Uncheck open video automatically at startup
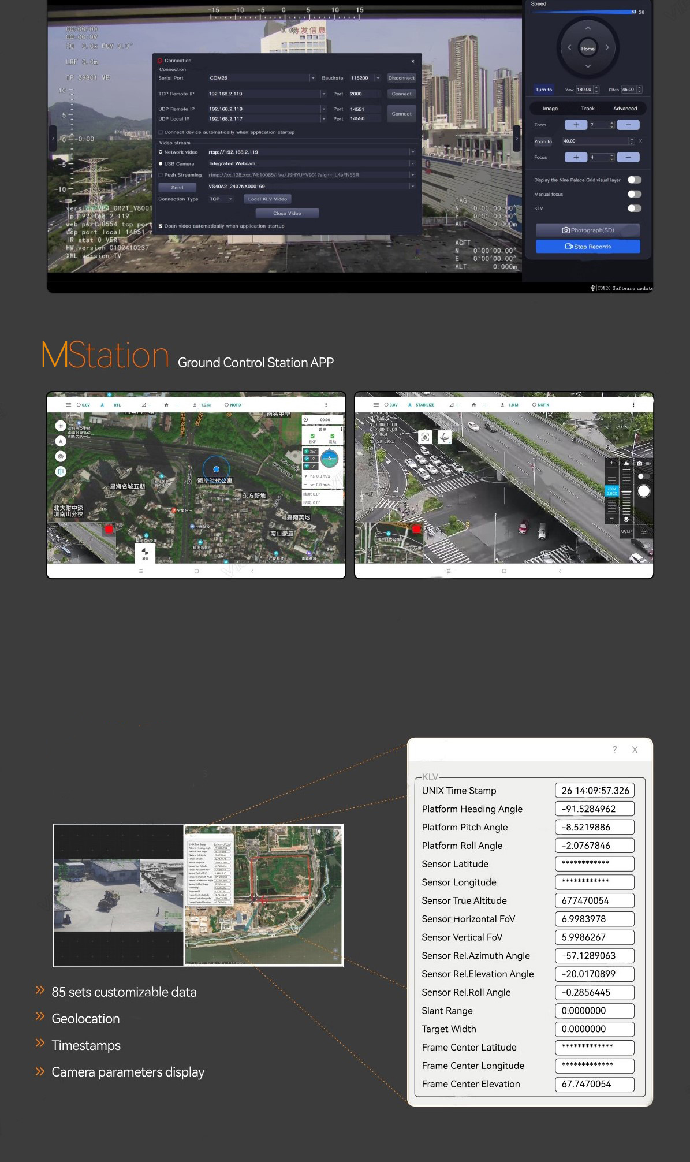 tap(161, 226)
